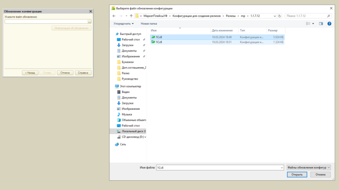Viewport: 339px width, 190px height.
Task: Select the 1Cv8 file of 5 024 КБ
Action: (217, 37)
